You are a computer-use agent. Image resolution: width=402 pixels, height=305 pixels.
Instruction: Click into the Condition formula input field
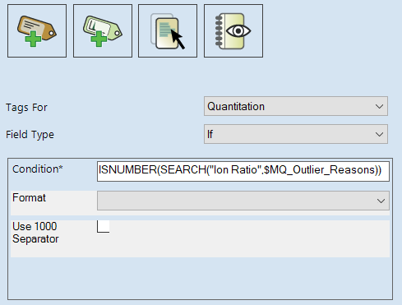pyautogui.click(x=243, y=171)
